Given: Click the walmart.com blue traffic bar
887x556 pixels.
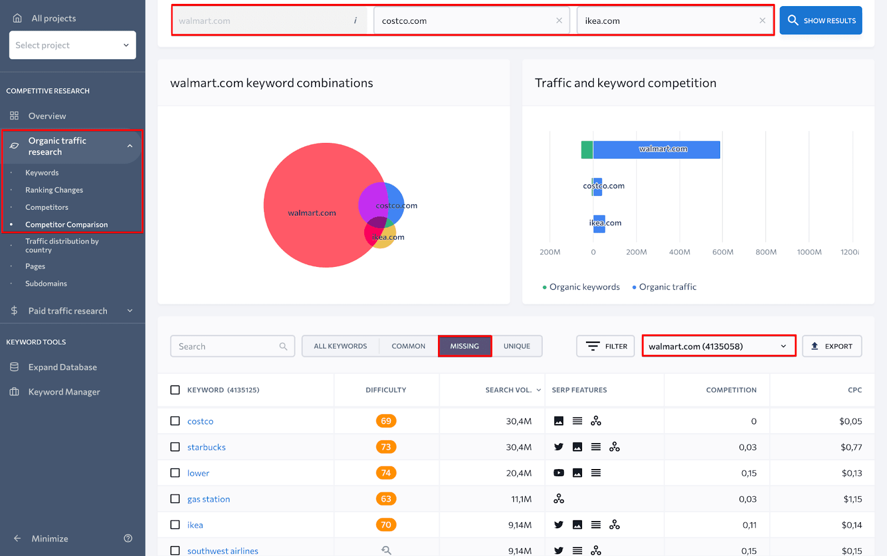Looking at the screenshot, I should 656,150.
